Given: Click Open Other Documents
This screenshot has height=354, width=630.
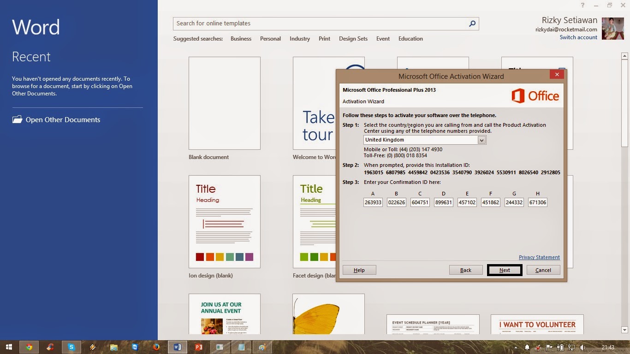Looking at the screenshot, I should click(56, 120).
